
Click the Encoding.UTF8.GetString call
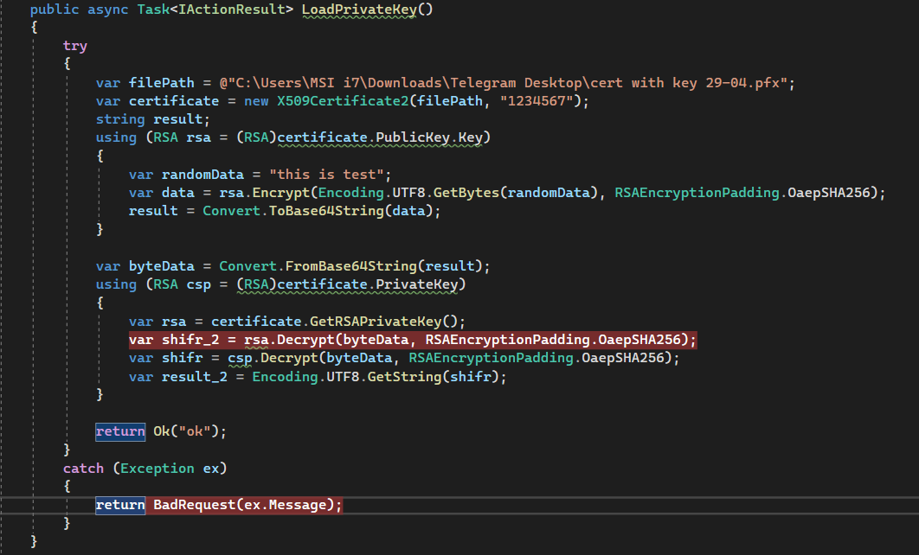coord(346,376)
